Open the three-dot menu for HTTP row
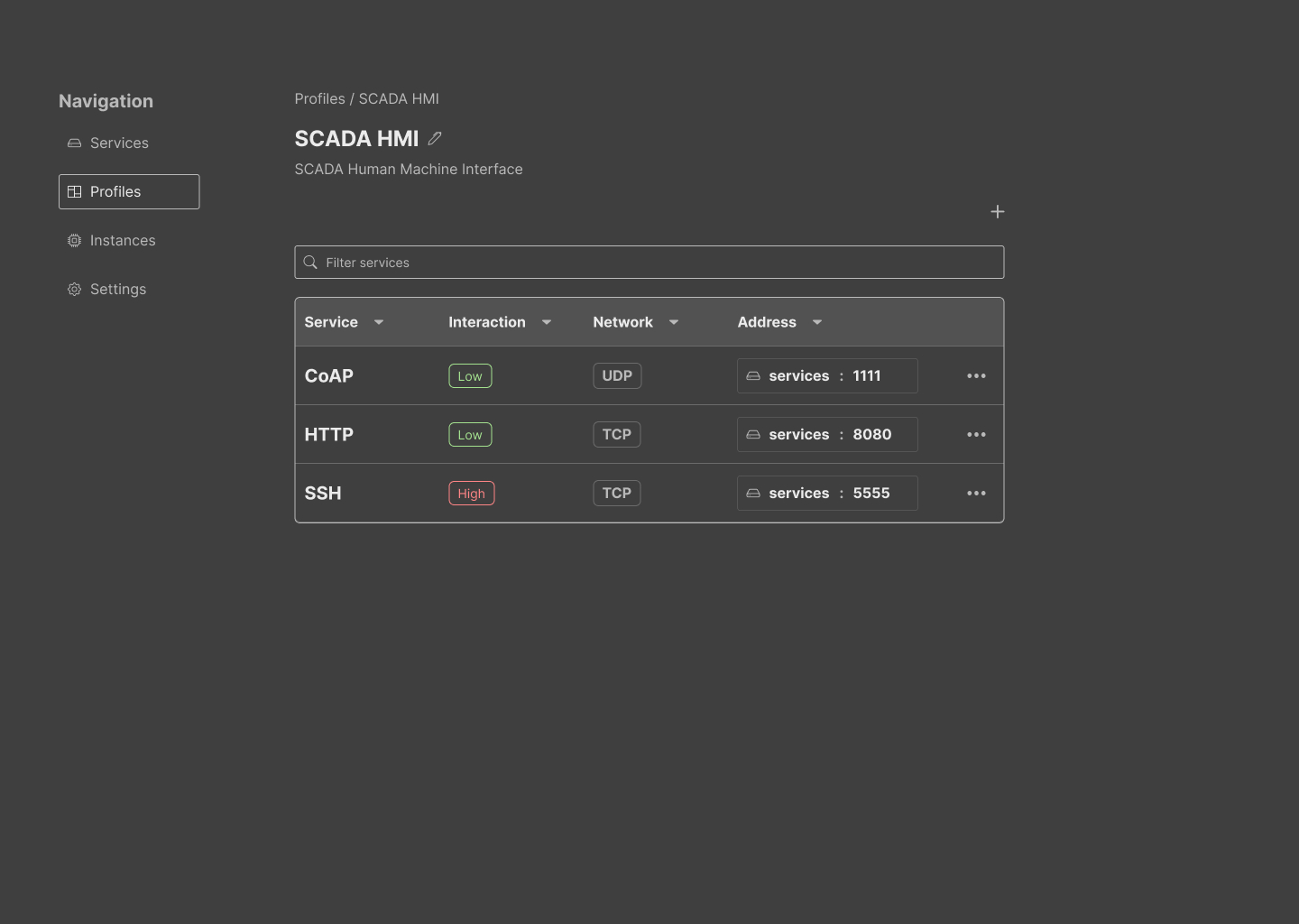 click(976, 435)
